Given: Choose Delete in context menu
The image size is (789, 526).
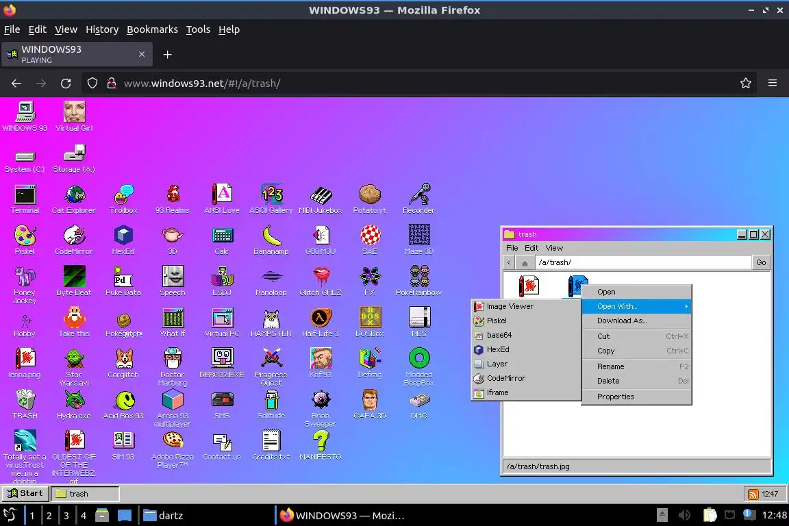Looking at the screenshot, I should click(x=636, y=381).
